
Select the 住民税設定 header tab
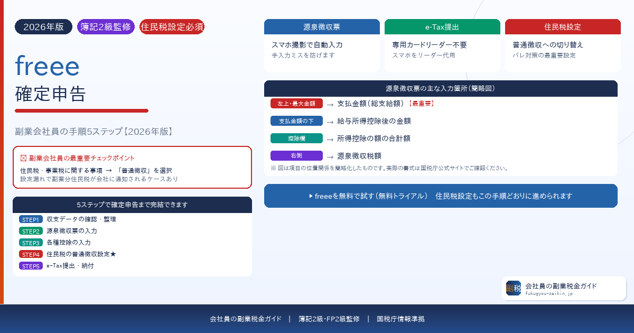coord(563,26)
